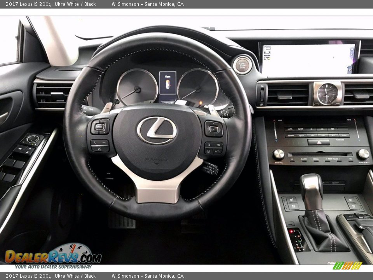This screenshot has width=373, height=280.
Task: Click the climate OFF button
Action: coord(301,129)
